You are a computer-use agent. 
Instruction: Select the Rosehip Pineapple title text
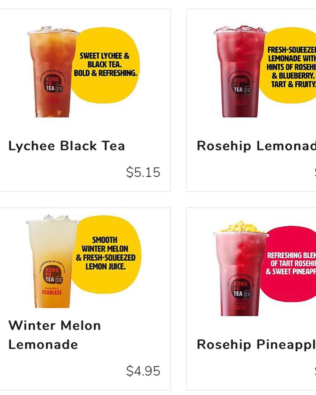click(256, 345)
